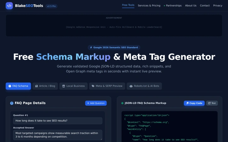This screenshot has width=228, height=142.
Task: Open the Privacy link
Action: click(x=218, y=6)
